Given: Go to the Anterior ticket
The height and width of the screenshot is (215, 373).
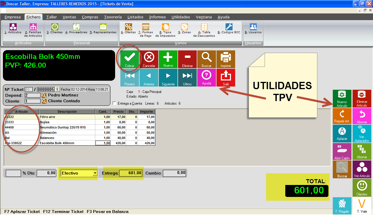Looking at the screenshot, I should click(149, 78).
